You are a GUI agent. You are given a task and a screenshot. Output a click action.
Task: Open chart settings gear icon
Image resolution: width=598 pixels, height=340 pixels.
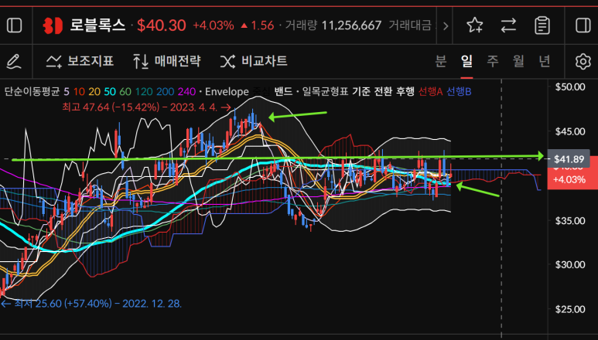pyautogui.click(x=583, y=61)
